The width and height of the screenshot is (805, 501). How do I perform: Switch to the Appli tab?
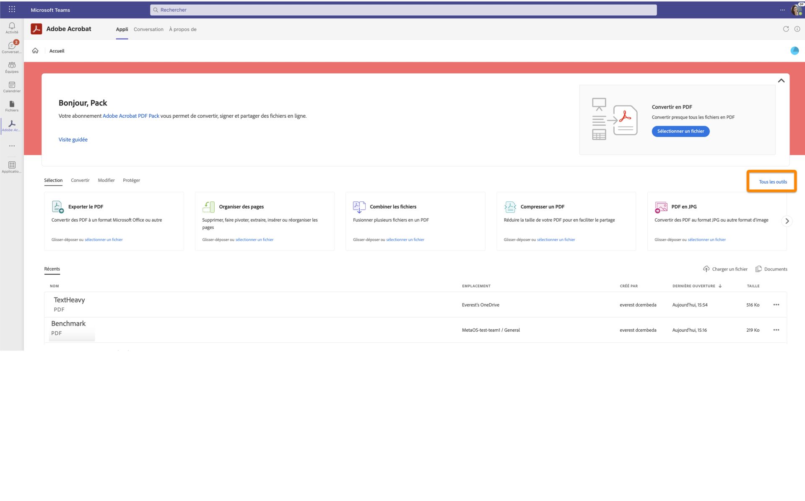click(x=122, y=29)
